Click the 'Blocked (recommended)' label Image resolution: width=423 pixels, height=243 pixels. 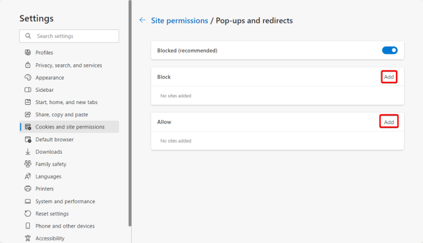[x=187, y=51]
